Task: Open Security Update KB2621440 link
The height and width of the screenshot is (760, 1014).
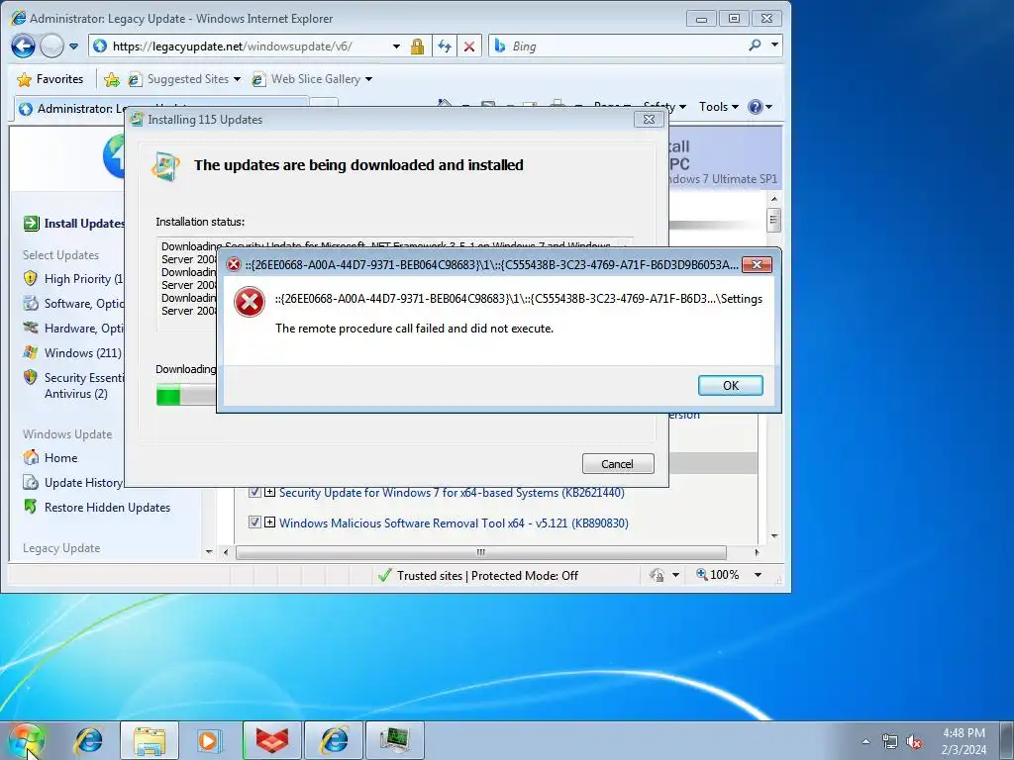Action: click(x=452, y=493)
